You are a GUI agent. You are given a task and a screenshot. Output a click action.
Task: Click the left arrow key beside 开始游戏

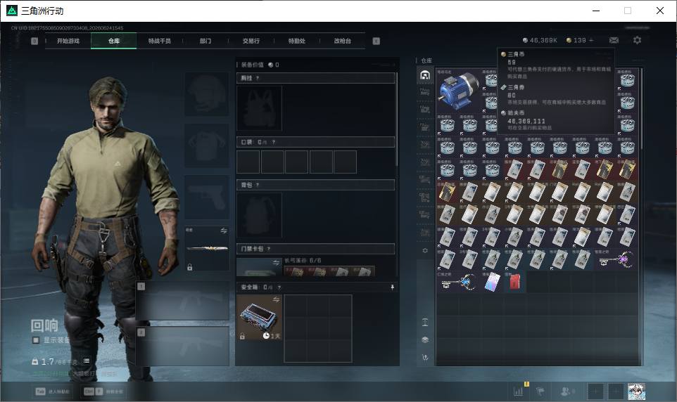(34, 41)
